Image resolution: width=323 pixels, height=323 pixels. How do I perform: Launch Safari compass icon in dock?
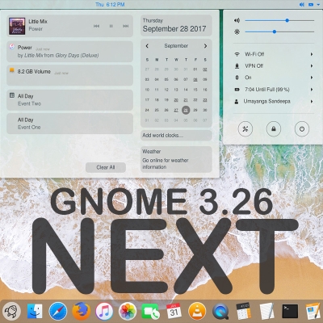pyautogui.click(x=57, y=312)
